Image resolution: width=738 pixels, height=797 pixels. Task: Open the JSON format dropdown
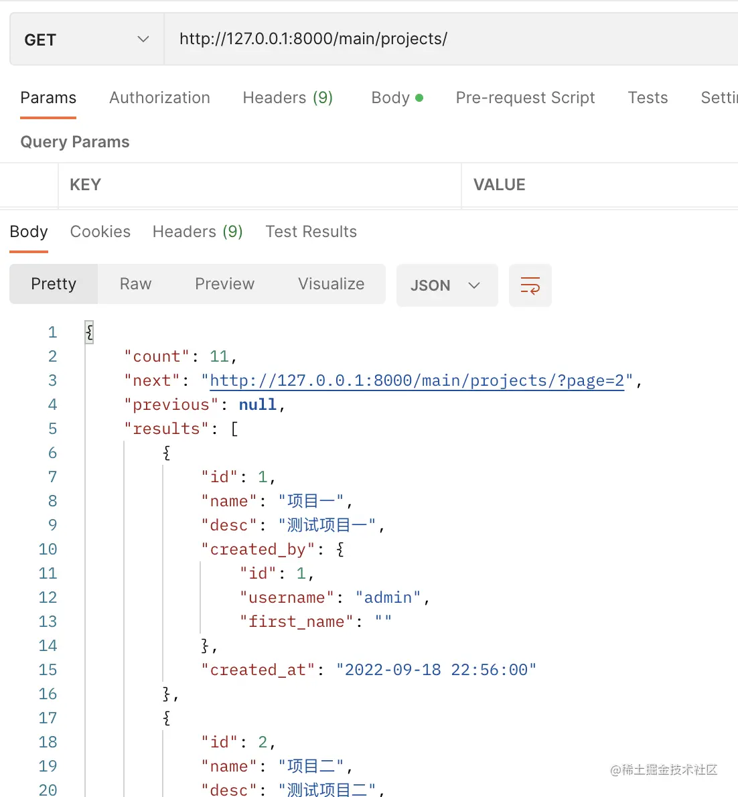447,285
